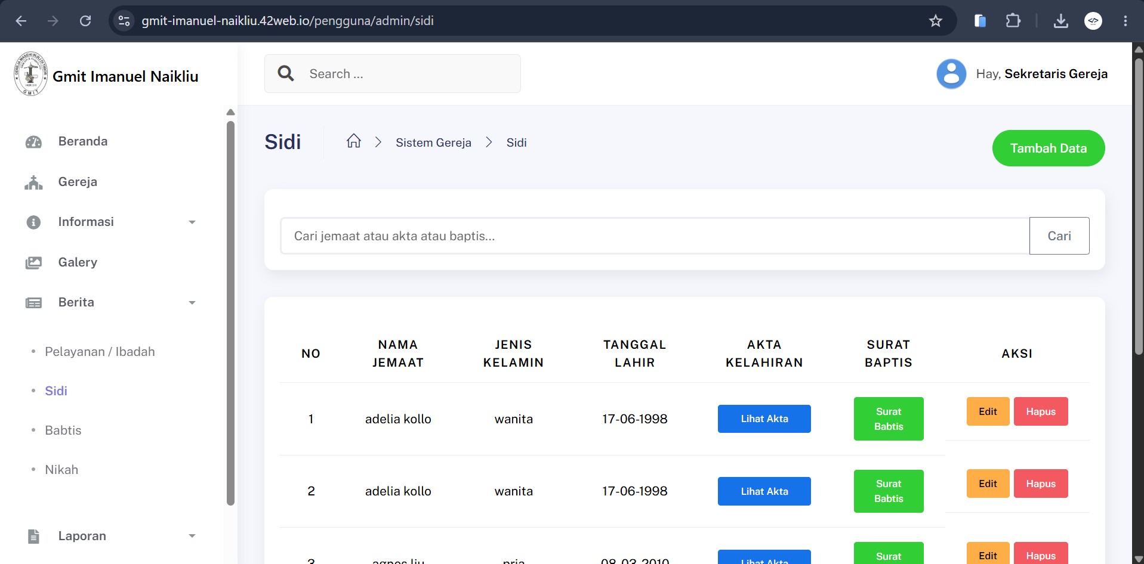Open the Gereja menu item
Screen dimensions: 1144x564
pos(78,182)
